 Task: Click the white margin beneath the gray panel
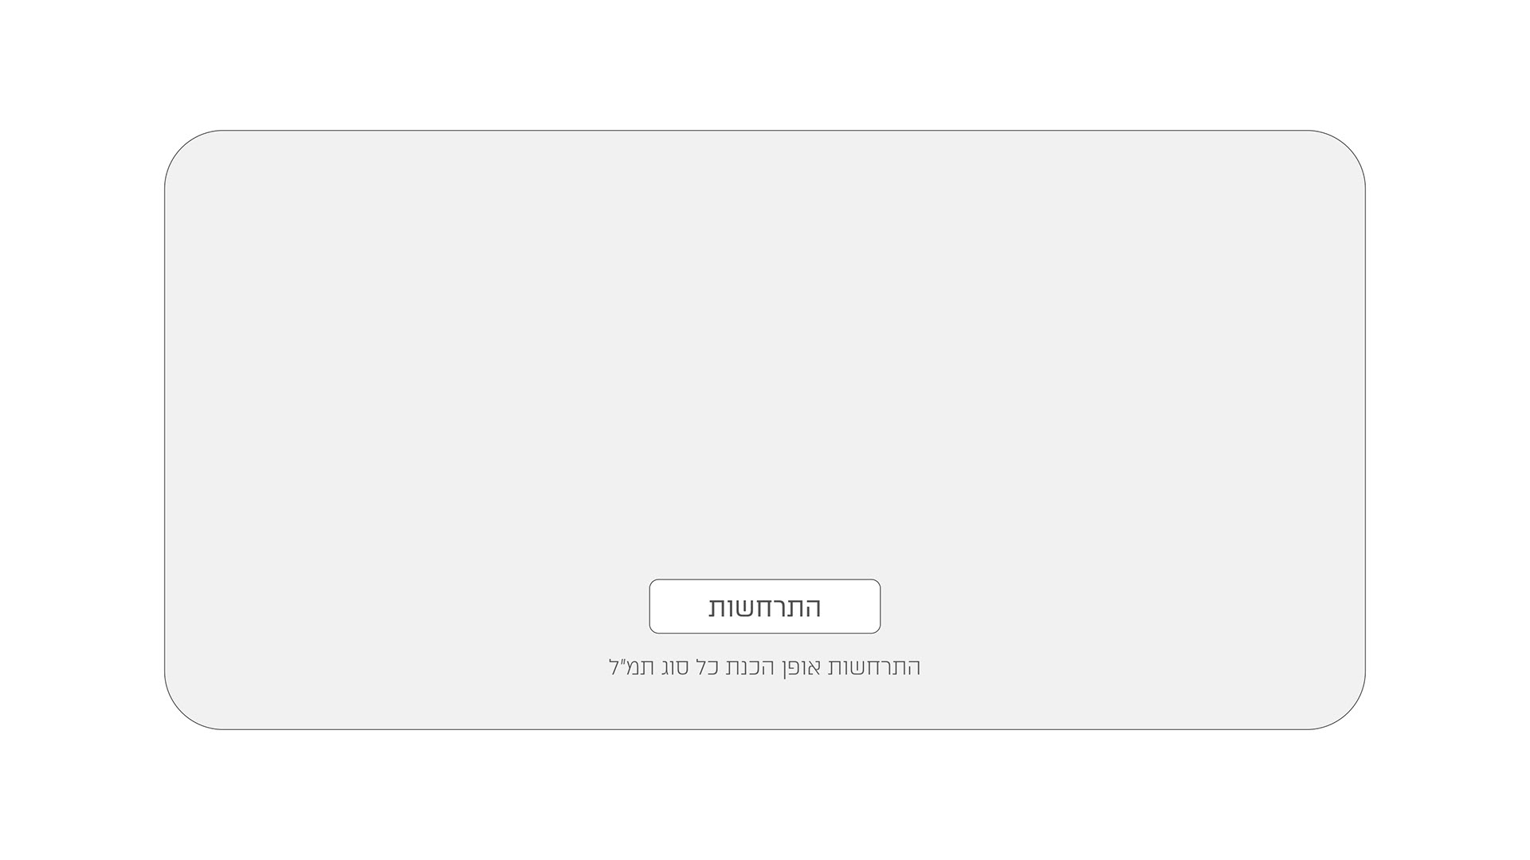pos(765,795)
